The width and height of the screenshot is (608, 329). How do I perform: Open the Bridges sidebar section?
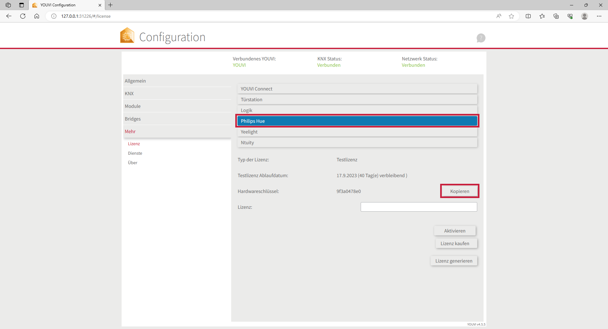(x=177, y=119)
